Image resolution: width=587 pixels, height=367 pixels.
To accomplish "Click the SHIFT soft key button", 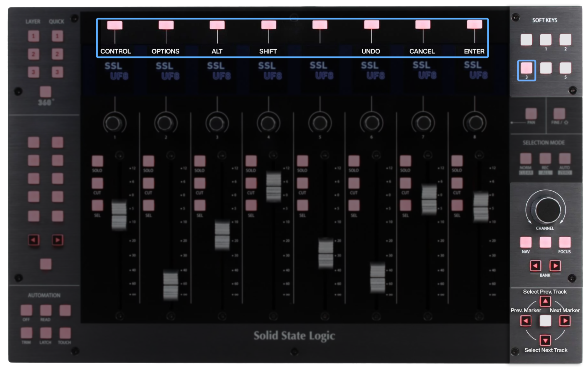I will (269, 25).
